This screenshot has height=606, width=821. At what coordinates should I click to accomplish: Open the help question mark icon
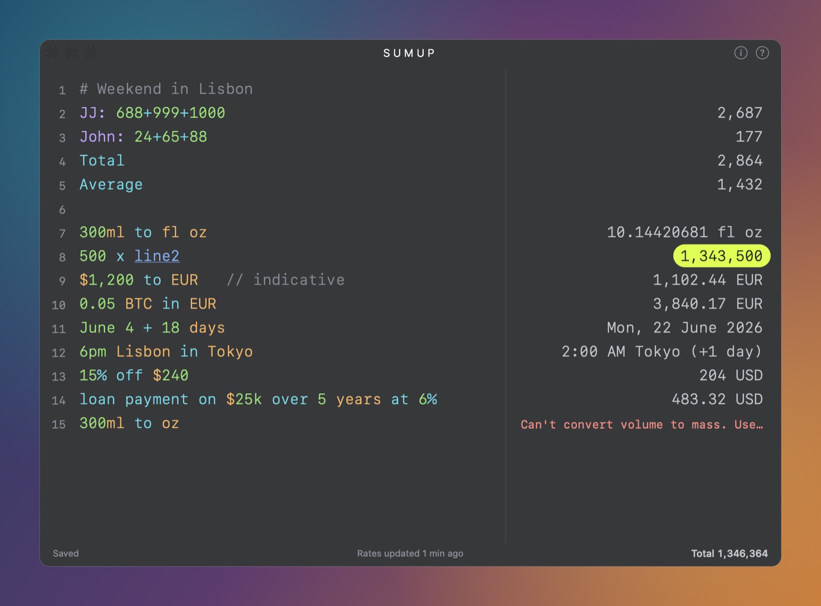click(x=762, y=53)
